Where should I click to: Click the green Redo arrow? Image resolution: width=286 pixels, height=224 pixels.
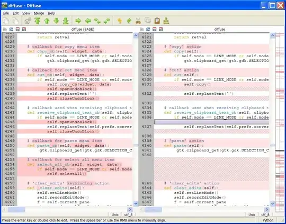129,21
